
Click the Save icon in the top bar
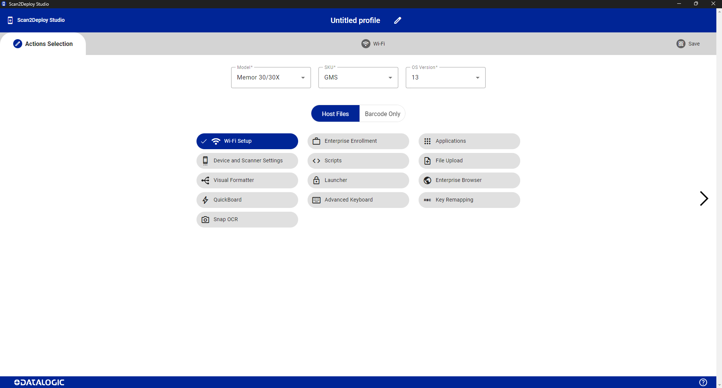coord(681,44)
